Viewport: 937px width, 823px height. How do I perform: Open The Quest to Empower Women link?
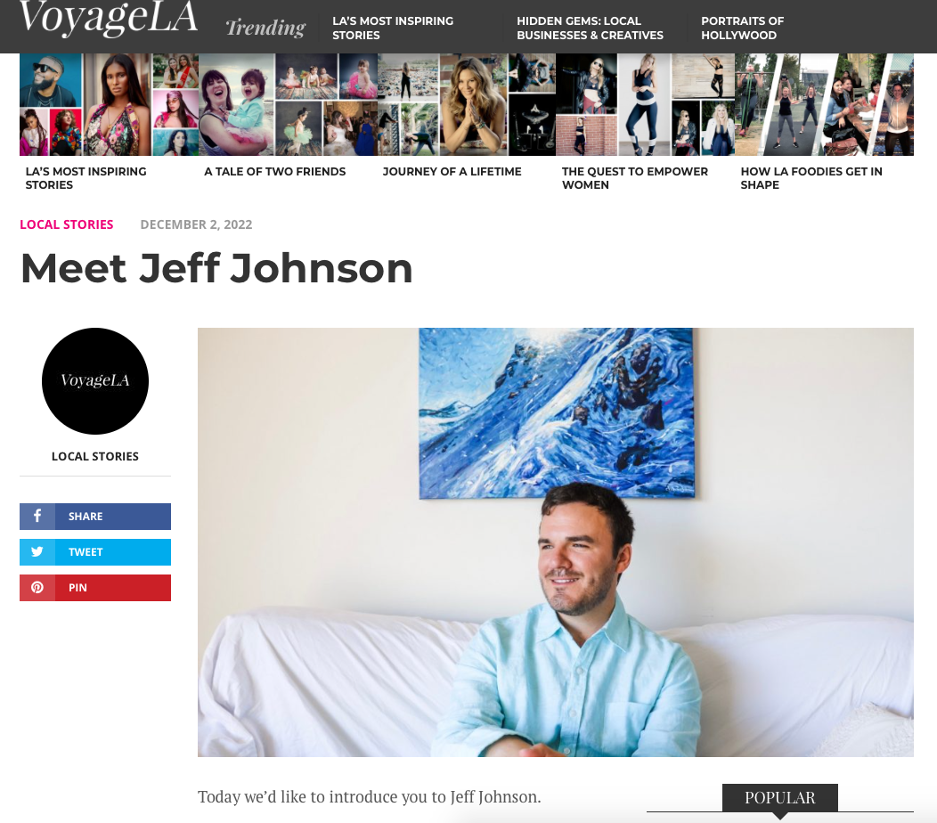pyautogui.click(x=635, y=178)
